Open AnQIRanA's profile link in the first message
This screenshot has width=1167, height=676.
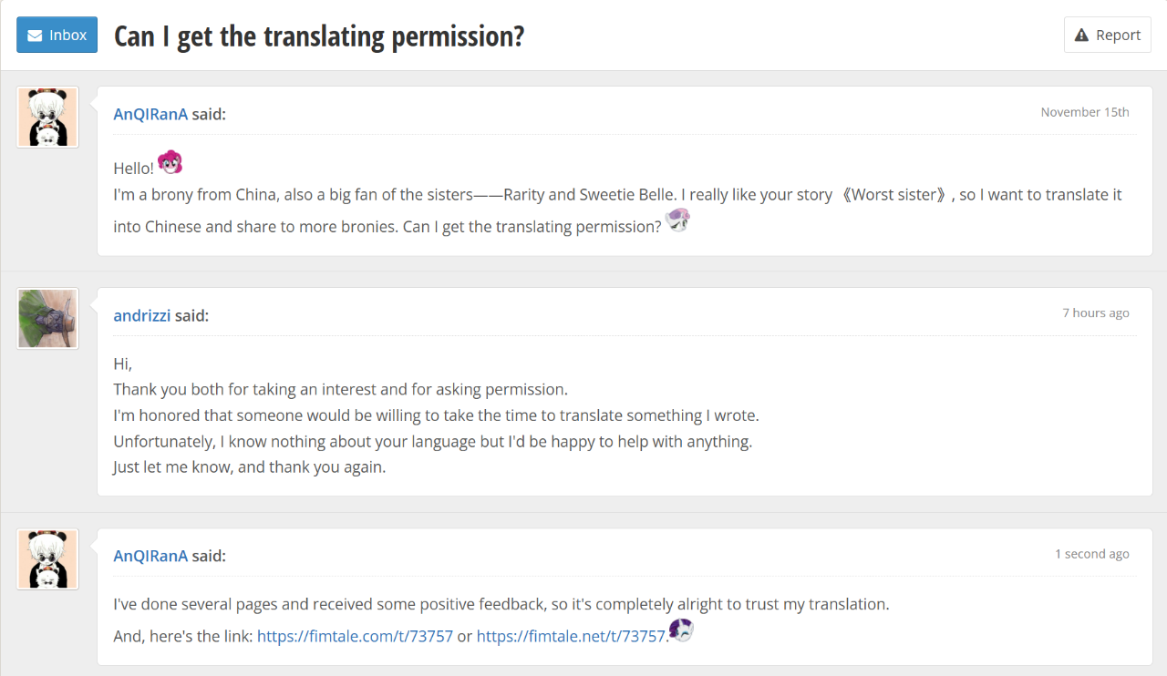pos(150,114)
